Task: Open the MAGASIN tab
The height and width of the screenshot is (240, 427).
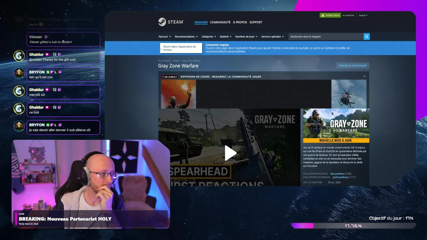Action: pyautogui.click(x=201, y=22)
